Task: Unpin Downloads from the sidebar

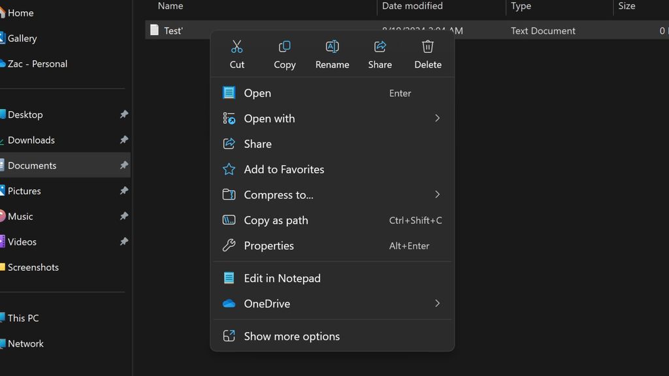Action: 123,140
